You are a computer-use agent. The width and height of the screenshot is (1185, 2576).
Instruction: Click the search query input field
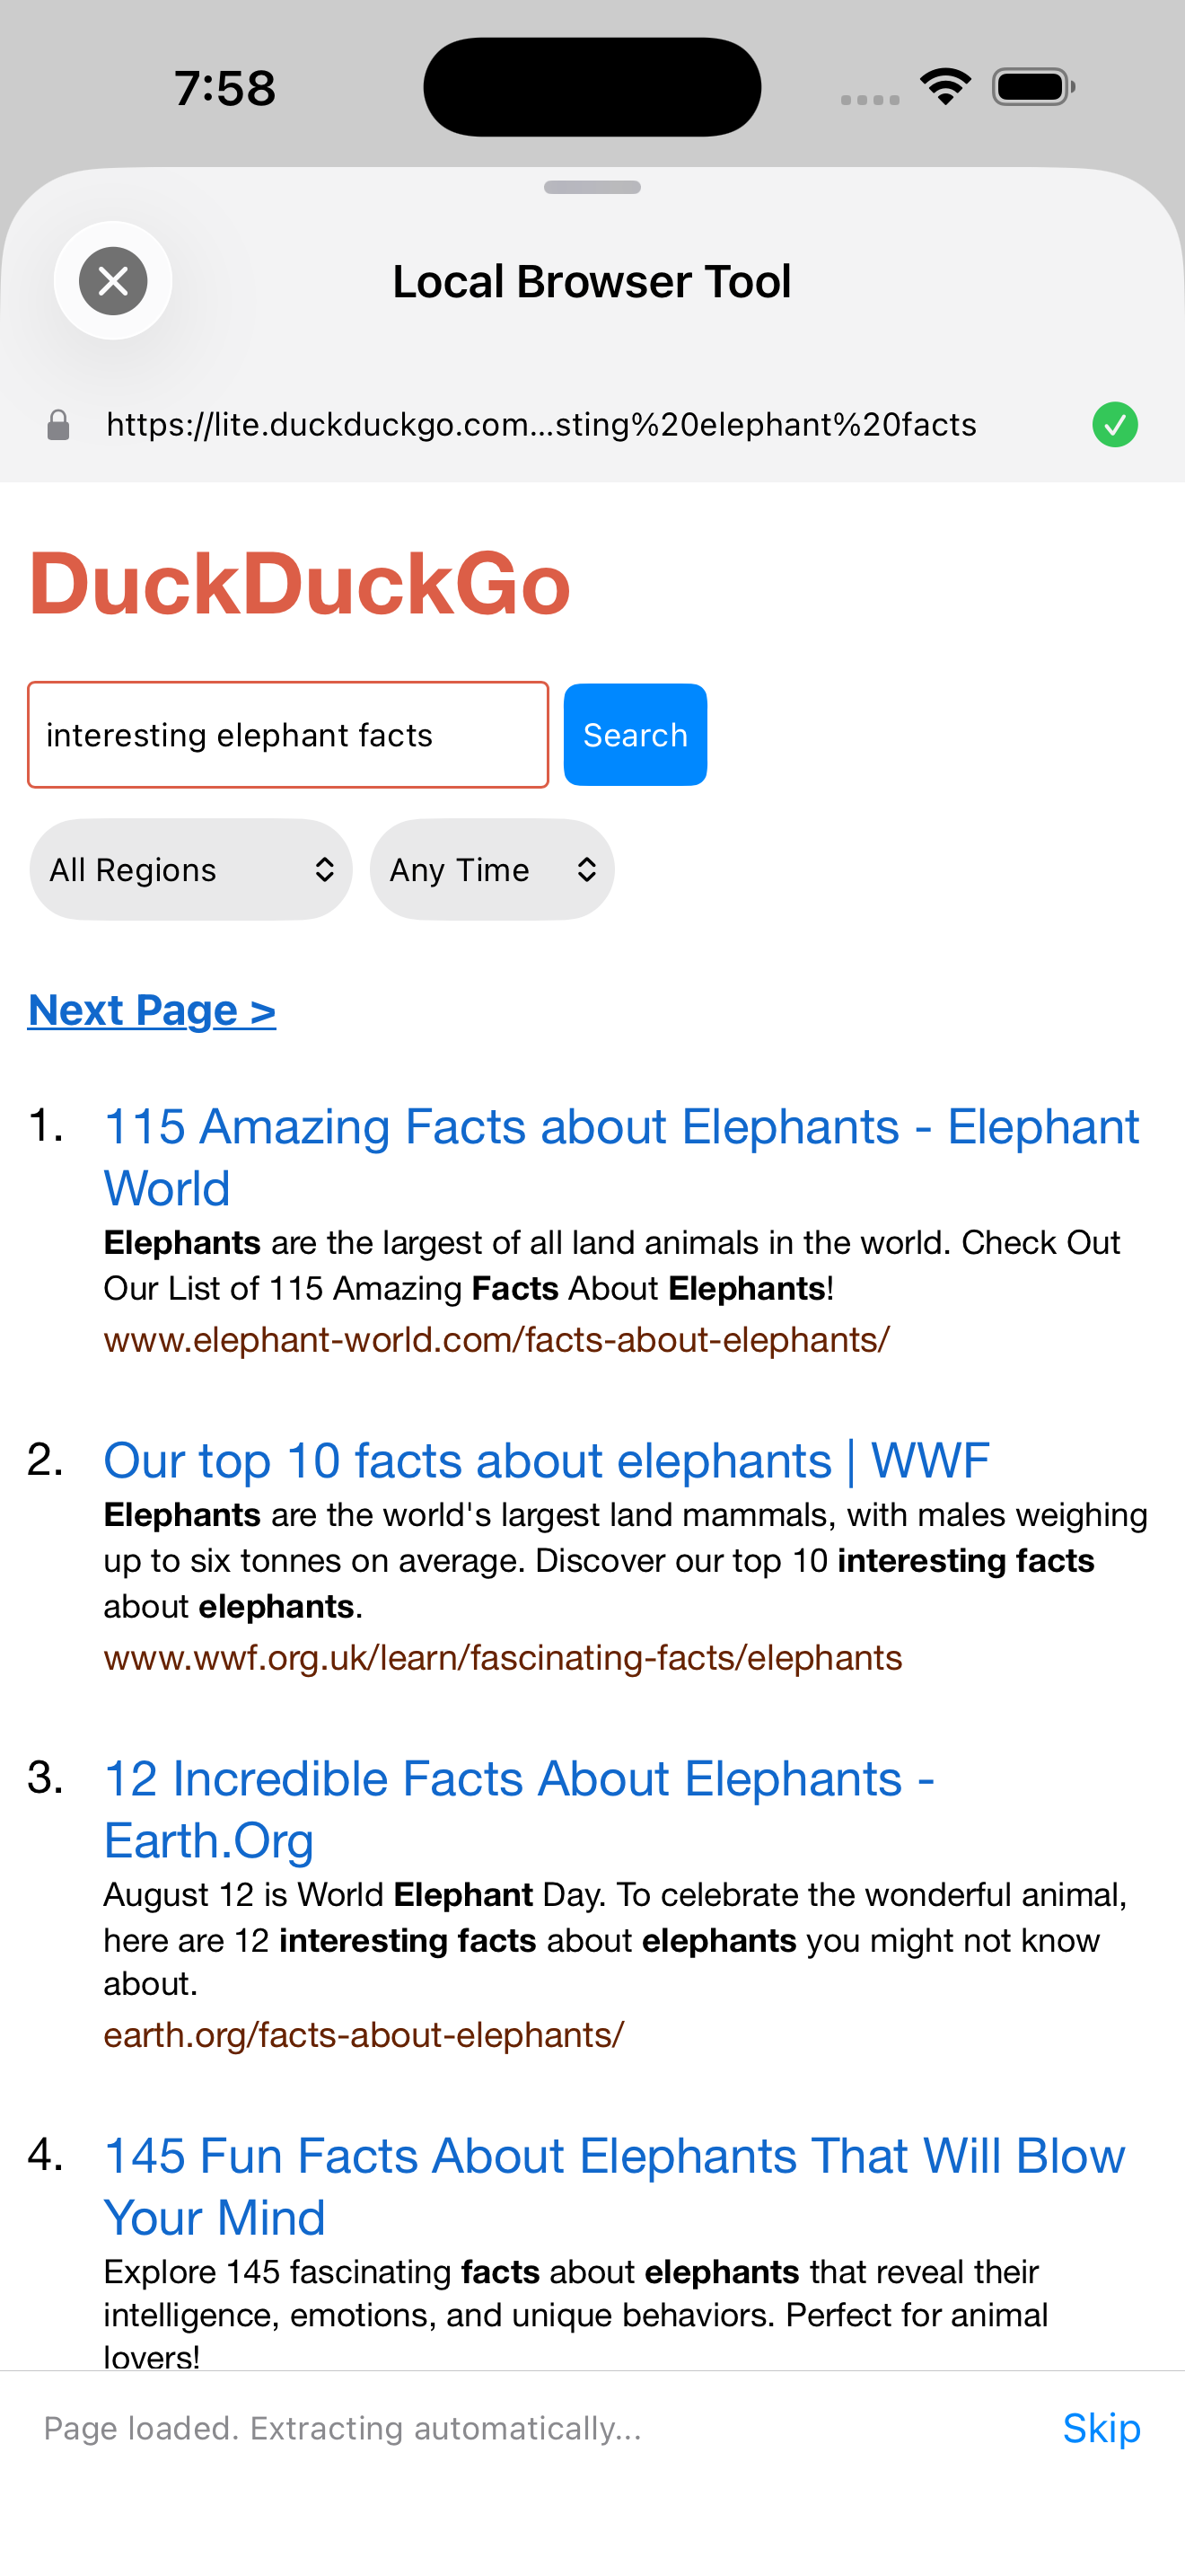coord(288,734)
